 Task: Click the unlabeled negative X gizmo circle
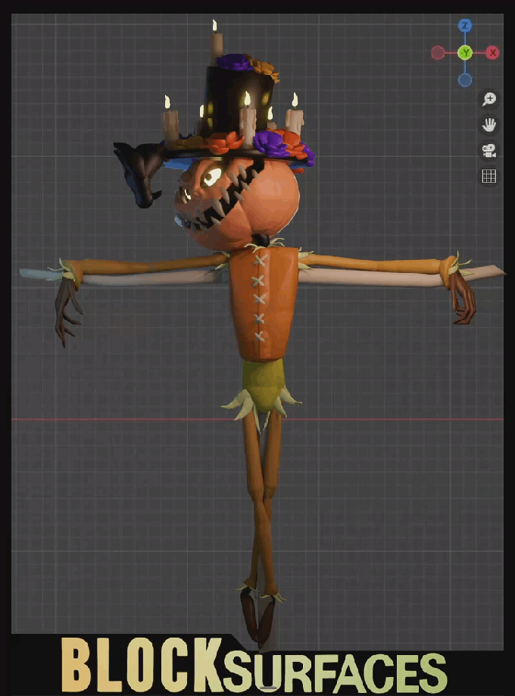pyautogui.click(x=438, y=52)
